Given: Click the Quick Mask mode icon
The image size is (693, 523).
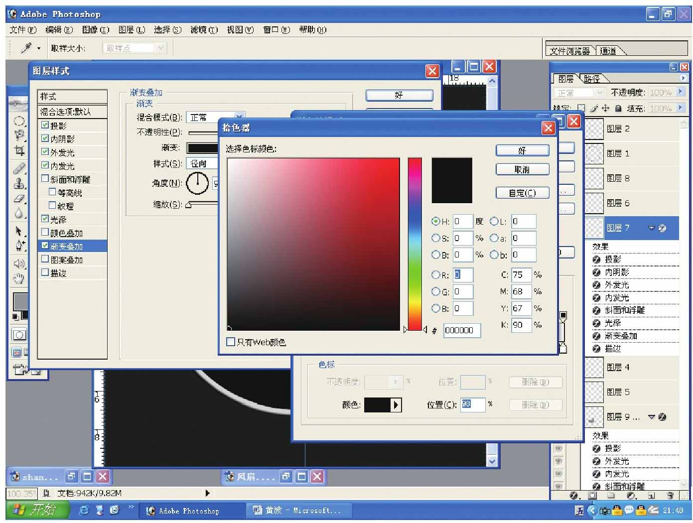Looking at the screenshot, I should click(x=19, y=335).
